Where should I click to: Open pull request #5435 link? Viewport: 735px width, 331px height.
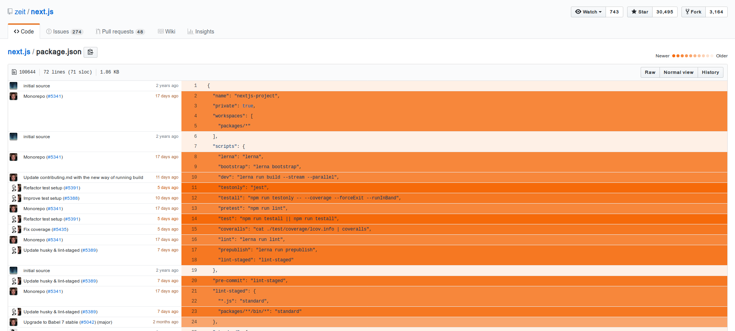pos(60,229)
